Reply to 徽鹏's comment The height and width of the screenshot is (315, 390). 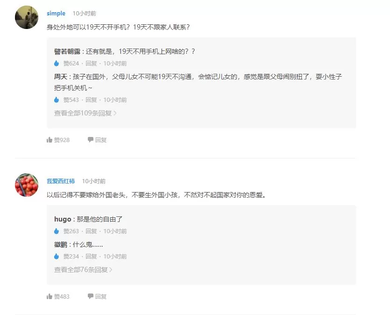91,256
